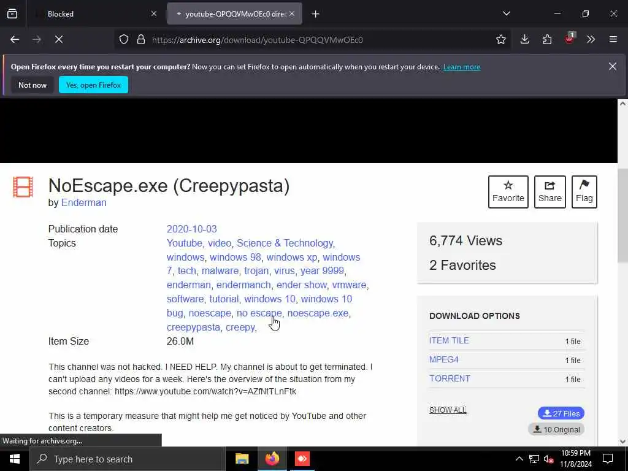Open the tracking protection shield icon
Screen dimensions: 628x471
tap(124, 39)
